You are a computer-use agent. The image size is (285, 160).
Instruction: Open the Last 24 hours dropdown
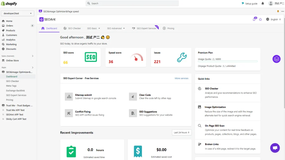[182, 132]
